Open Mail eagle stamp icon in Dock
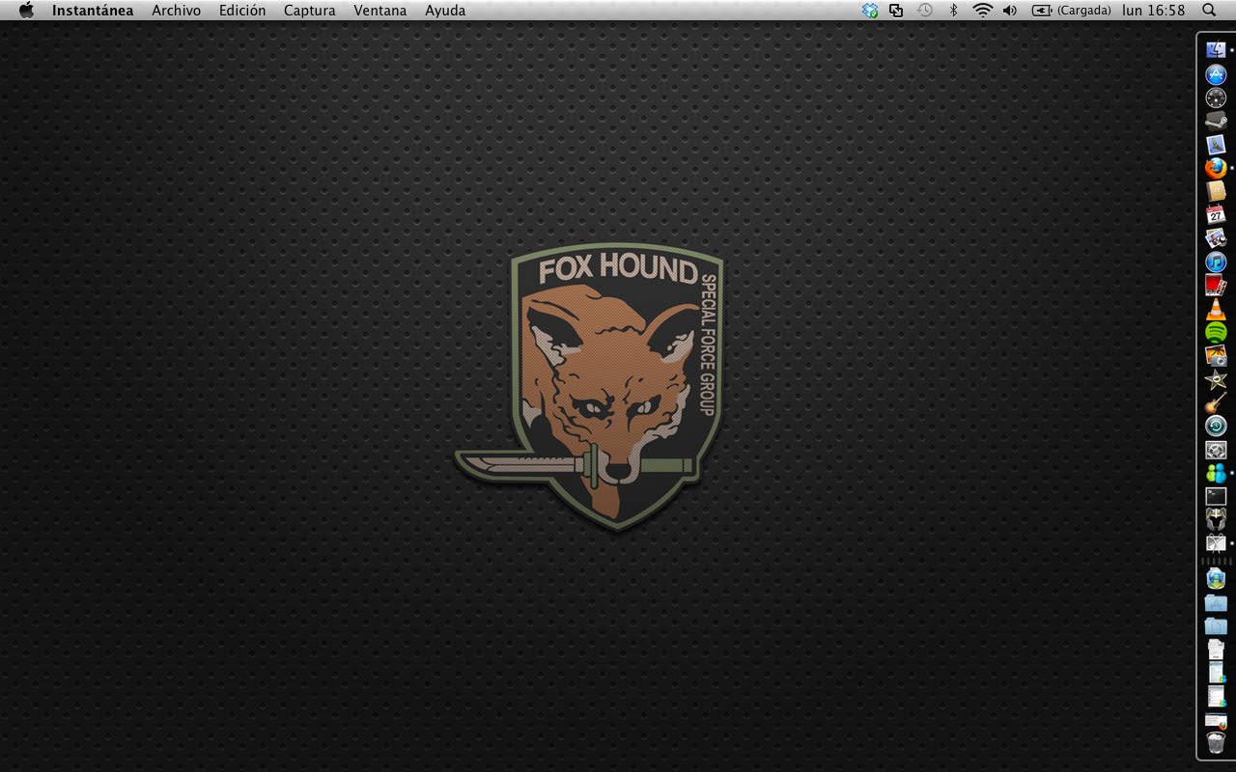The height and width of the screenshot is (772, 1236). click(1216, 144)
